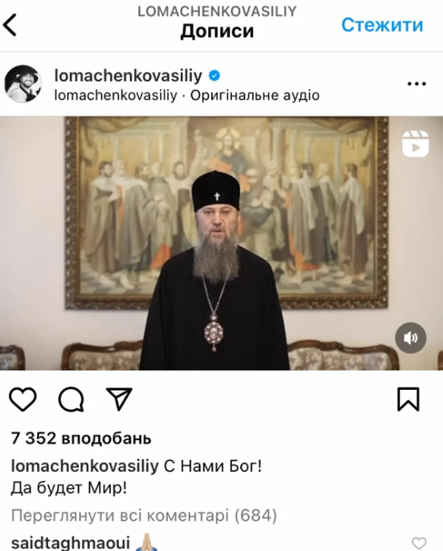443x551 pixels.
Task: Tap the Стежити follow button
Action: [x=382, y=25]
